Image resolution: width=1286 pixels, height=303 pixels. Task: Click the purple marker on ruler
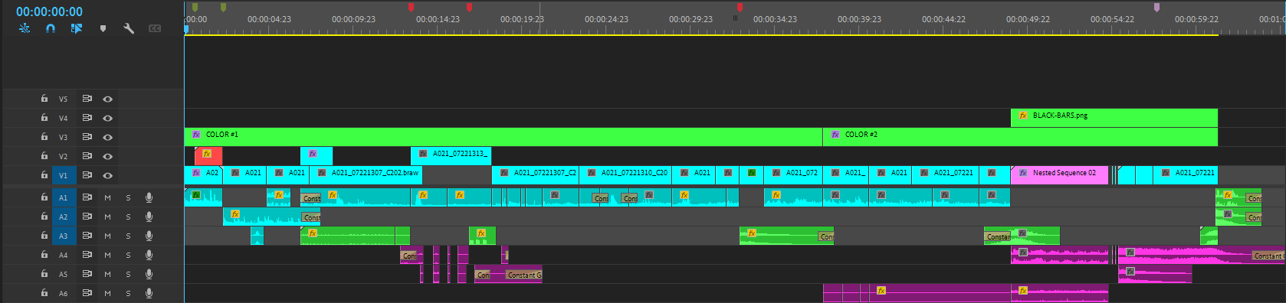tap(1156, 8)
